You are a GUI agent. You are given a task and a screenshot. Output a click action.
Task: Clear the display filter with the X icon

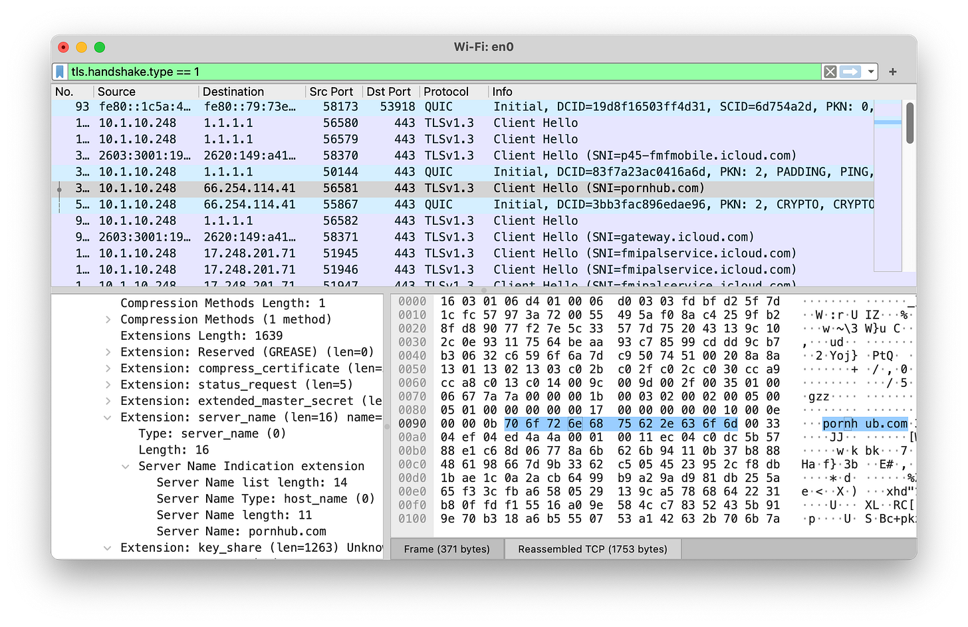coord(830,72)
